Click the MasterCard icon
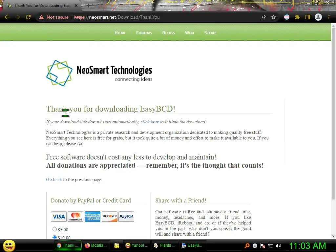 click(x=75, y=217)
